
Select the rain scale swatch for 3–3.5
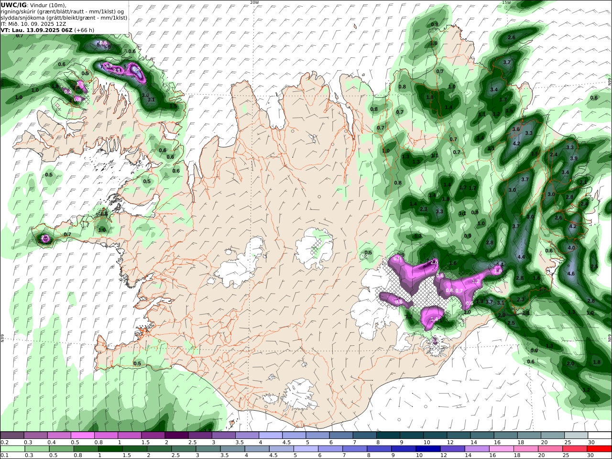(208, 449)
